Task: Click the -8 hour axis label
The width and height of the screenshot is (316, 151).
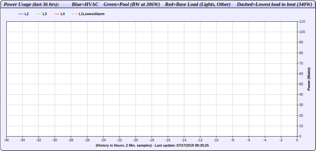Action: click(x=233, y=140)
